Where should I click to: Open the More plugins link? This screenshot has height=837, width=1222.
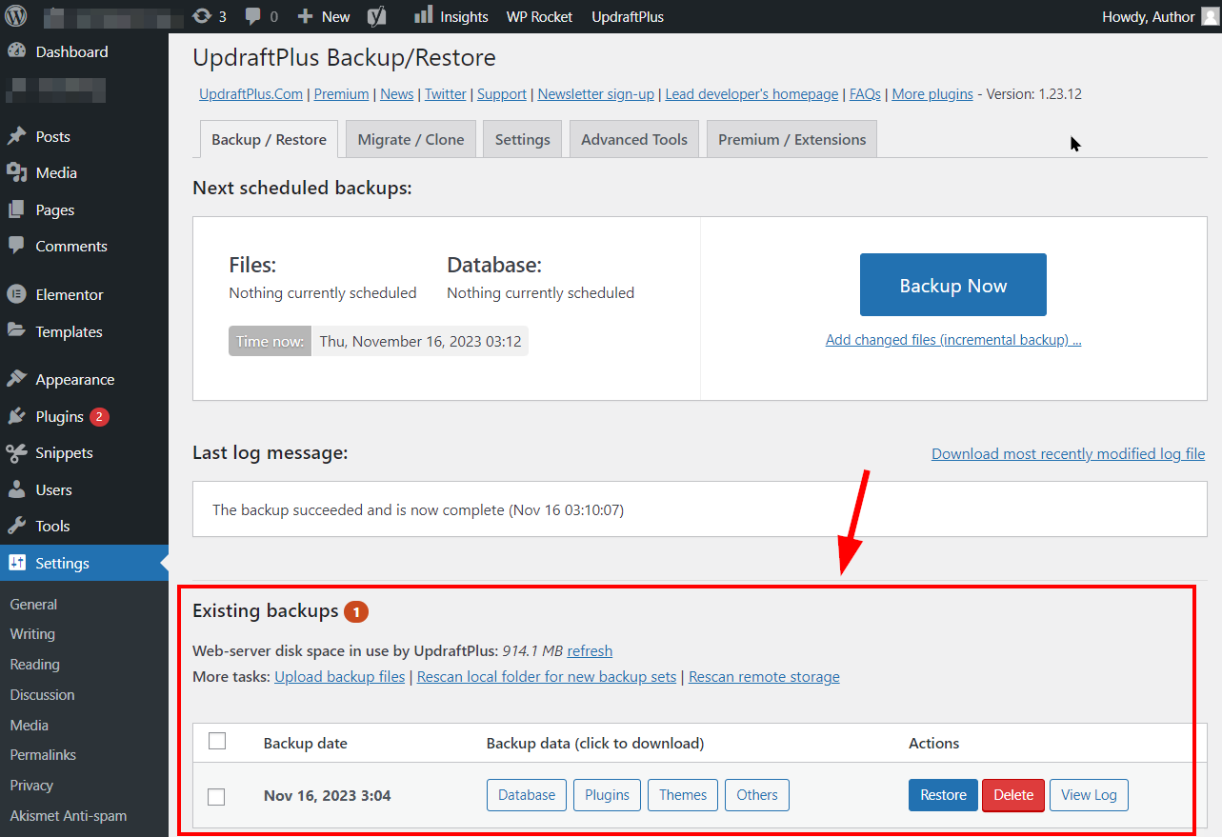932,94
